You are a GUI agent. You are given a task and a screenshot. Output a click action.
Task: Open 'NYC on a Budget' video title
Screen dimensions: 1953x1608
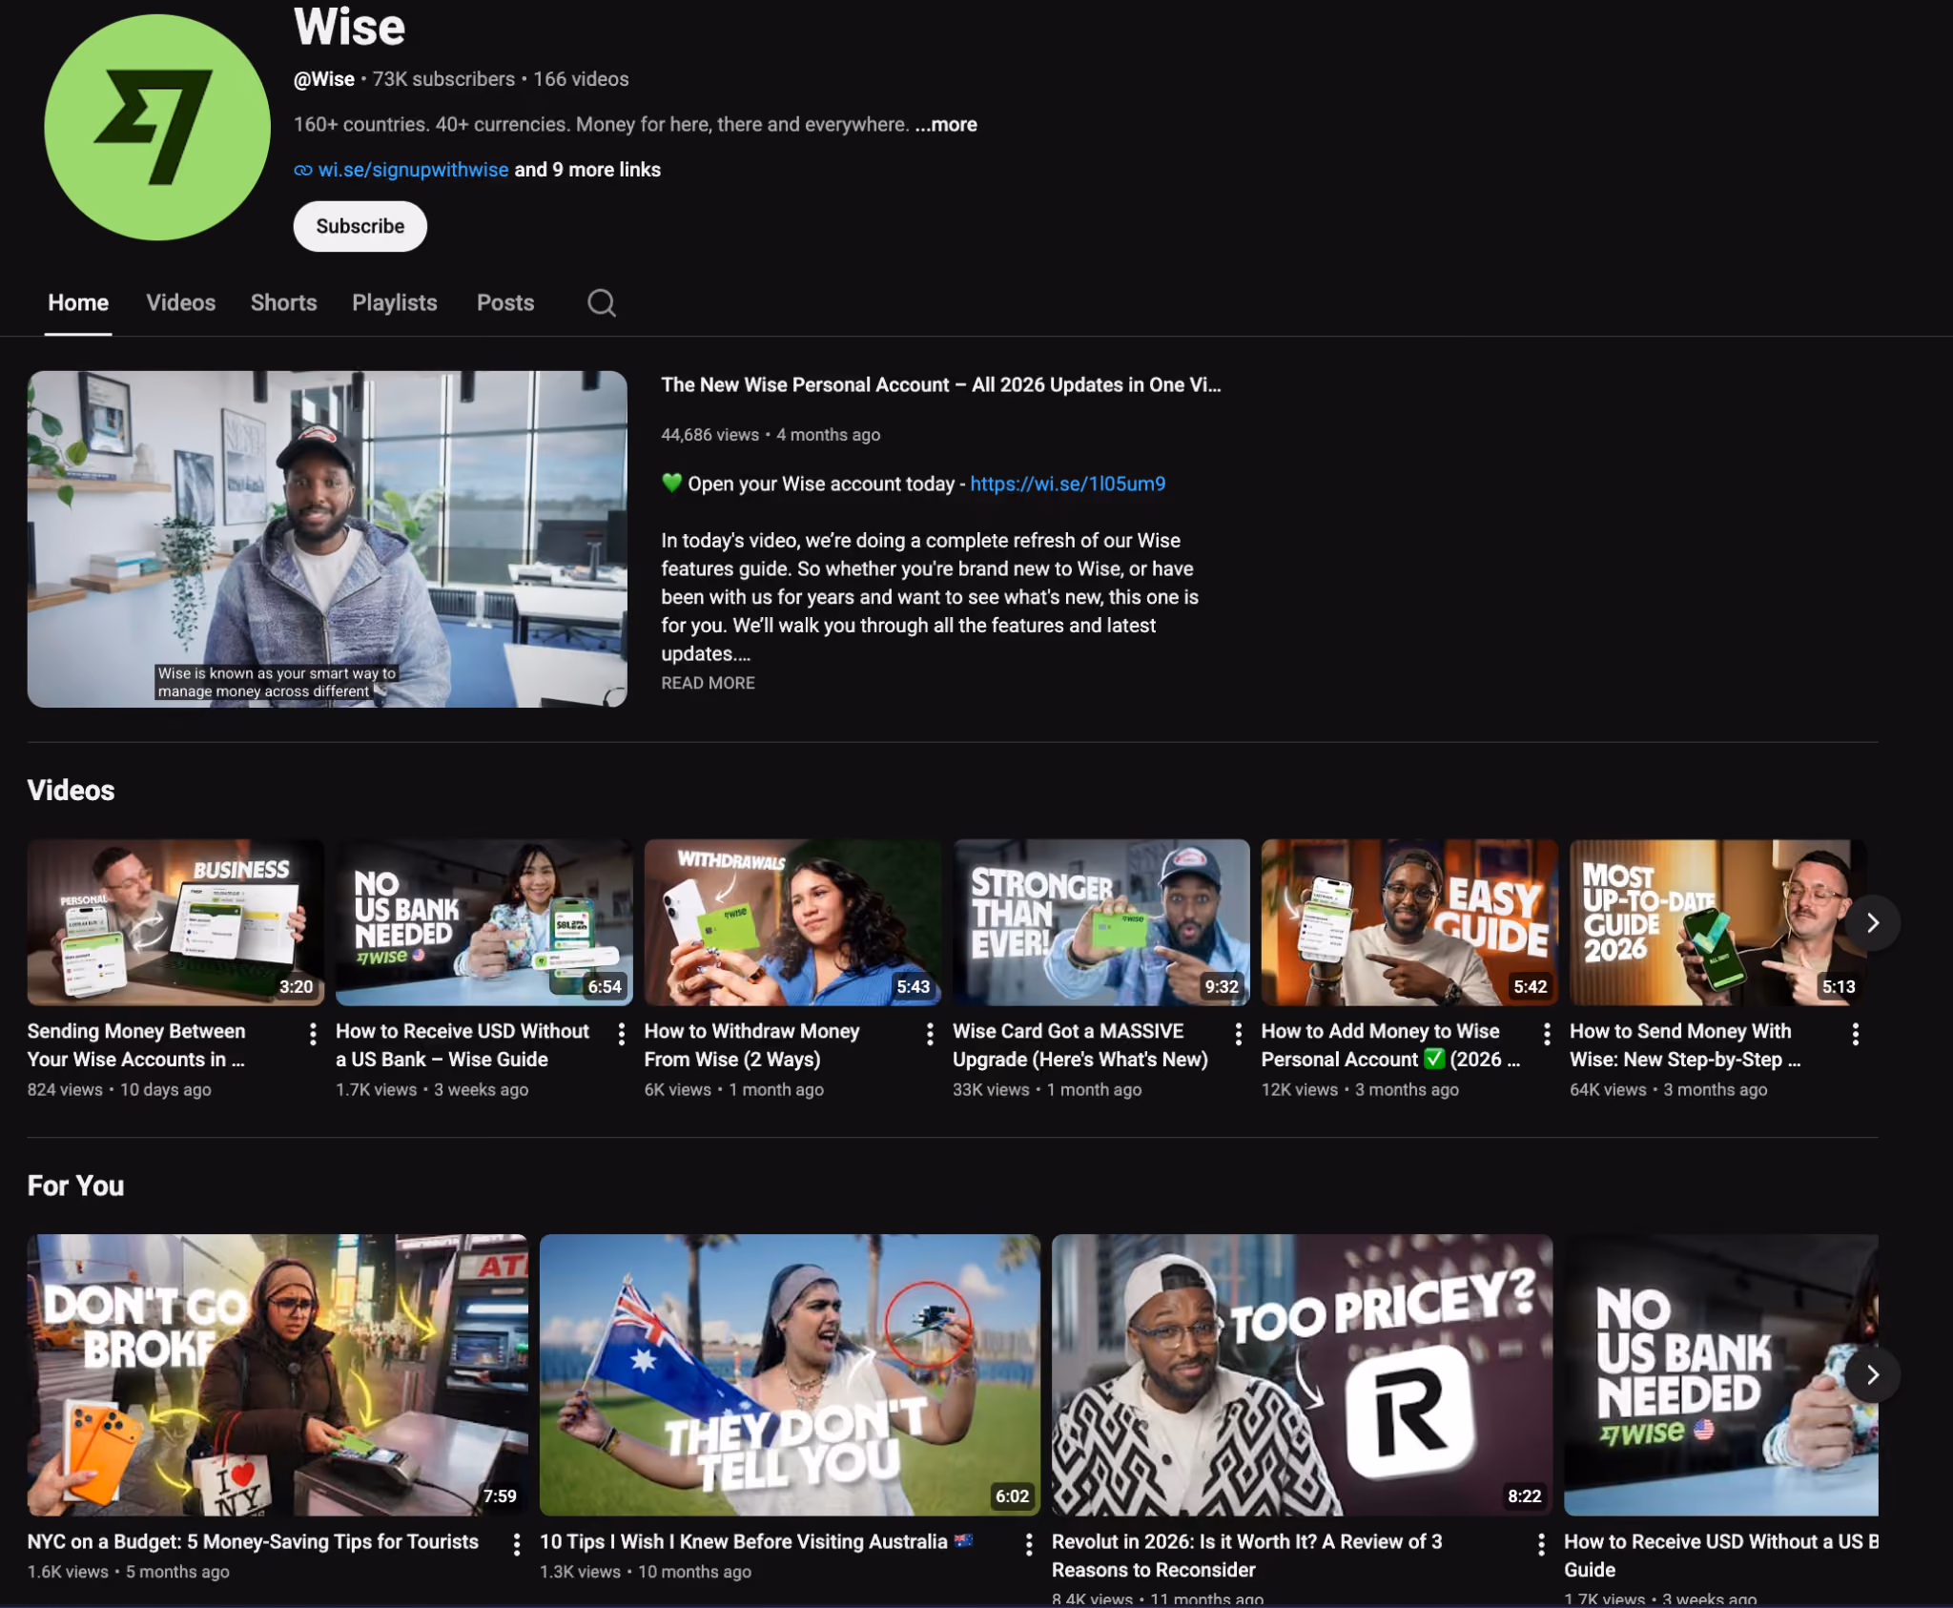click(x=253, y=1542)
